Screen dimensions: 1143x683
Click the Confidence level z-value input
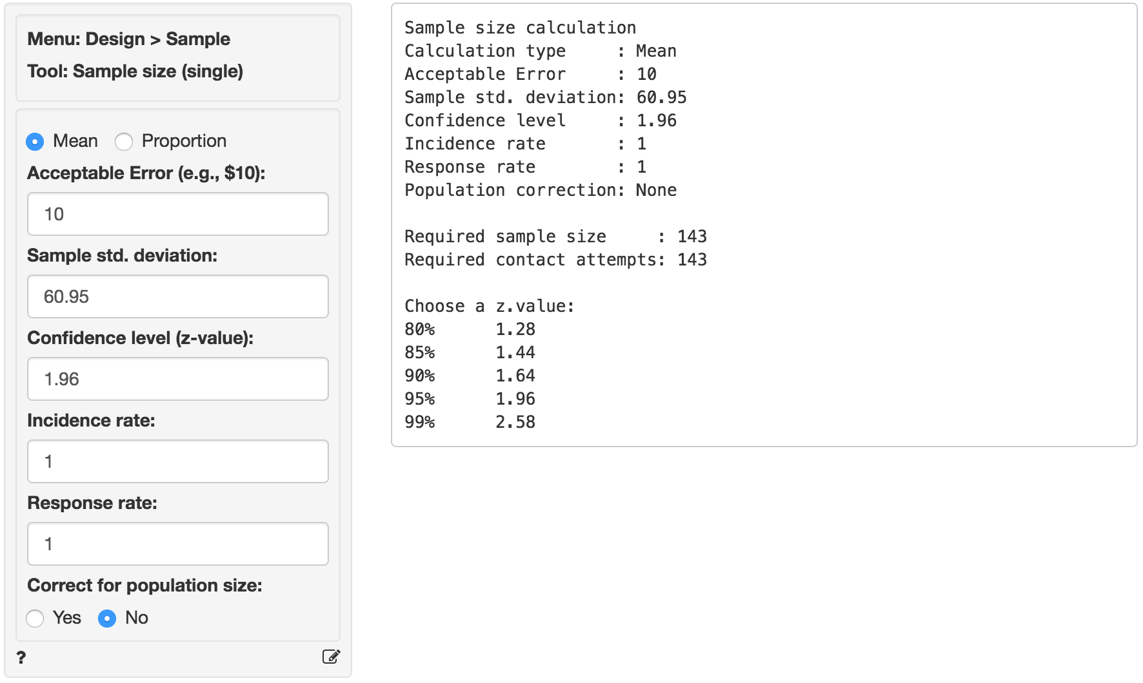point(178,379)
